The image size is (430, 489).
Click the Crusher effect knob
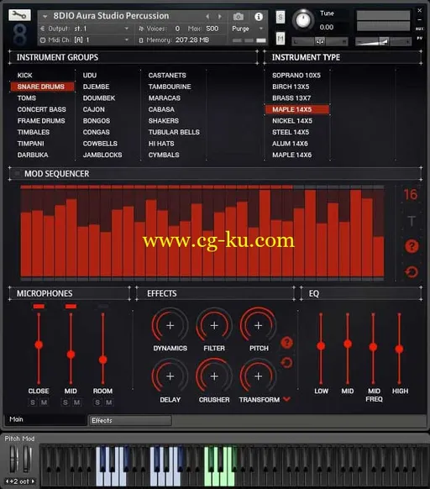pos(214,376)
